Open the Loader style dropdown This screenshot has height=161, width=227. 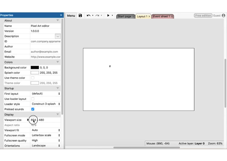coord(46,104)
